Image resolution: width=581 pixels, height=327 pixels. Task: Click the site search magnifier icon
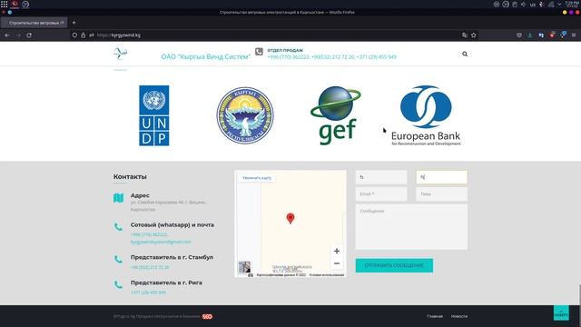[x=465, y=54]
